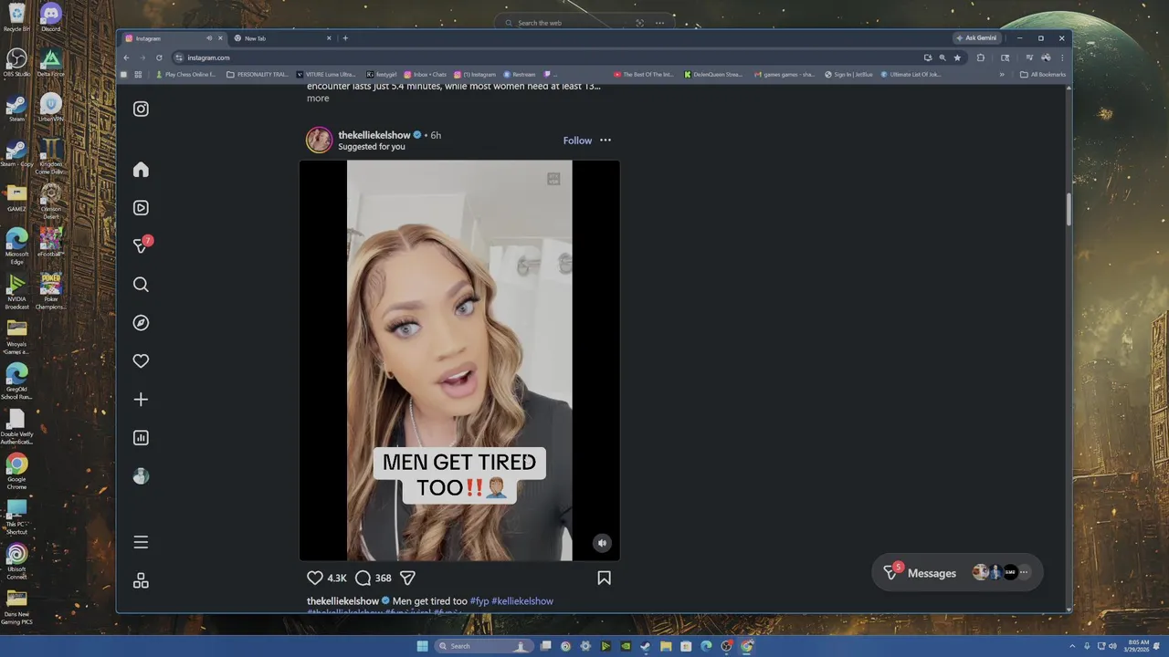1169x657 pixels.
Task: Open OBS Studio desktop shortcut
Action: pyautogui.click(x=16, y=63)
